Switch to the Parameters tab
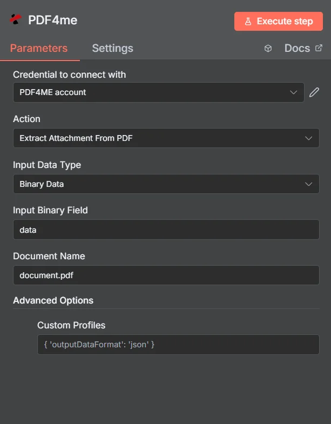This screenshot has height=424, width=331. 39,48
